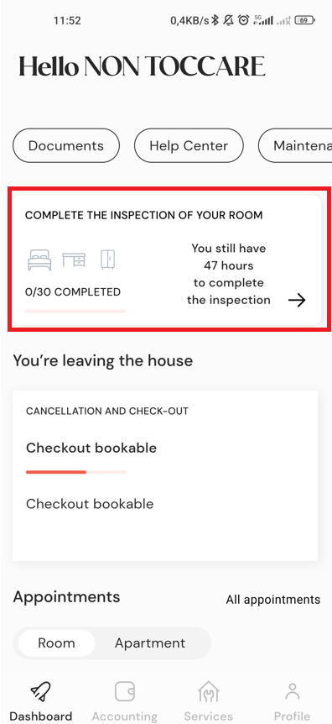
Task: Open the Services house-wrench icon
Action: 209,692
